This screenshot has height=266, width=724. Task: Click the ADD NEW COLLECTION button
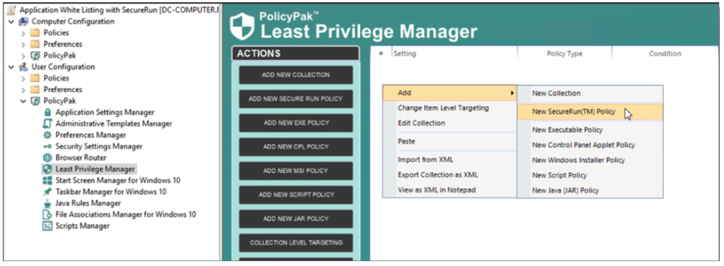point(296,75)
